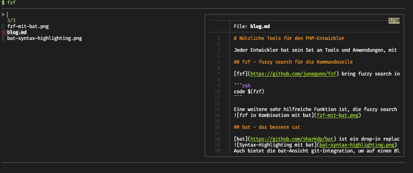Click the 1/30 preview scroll indicator
413x173 pixels.
coord(394,21)
